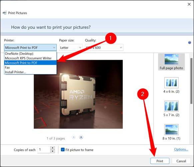Toggle the Fit picture to frame checkbox
194x167 pixels.
63,150
